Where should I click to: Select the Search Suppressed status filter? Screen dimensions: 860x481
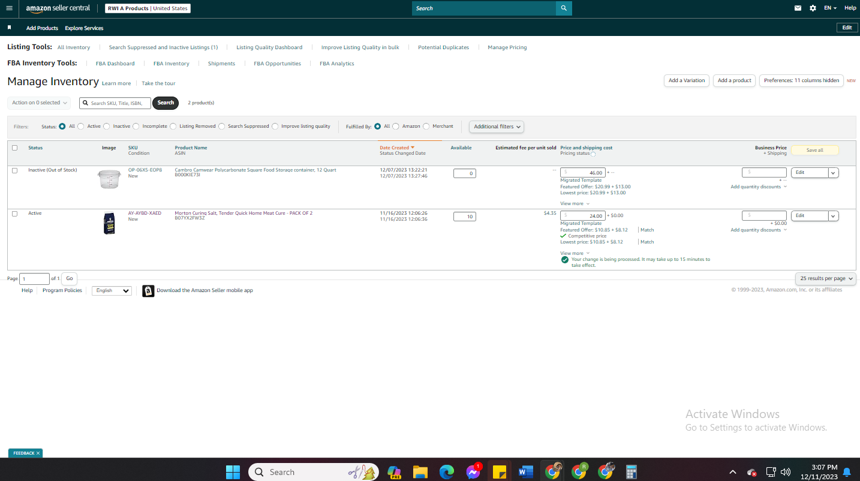(x=222, y=127)
